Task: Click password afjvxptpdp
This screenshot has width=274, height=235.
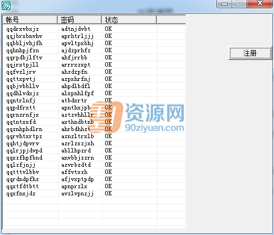Action: coord(78,179)
